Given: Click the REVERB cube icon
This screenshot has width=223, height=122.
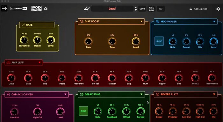Looking at the screenshot, I should pos(158,94).
